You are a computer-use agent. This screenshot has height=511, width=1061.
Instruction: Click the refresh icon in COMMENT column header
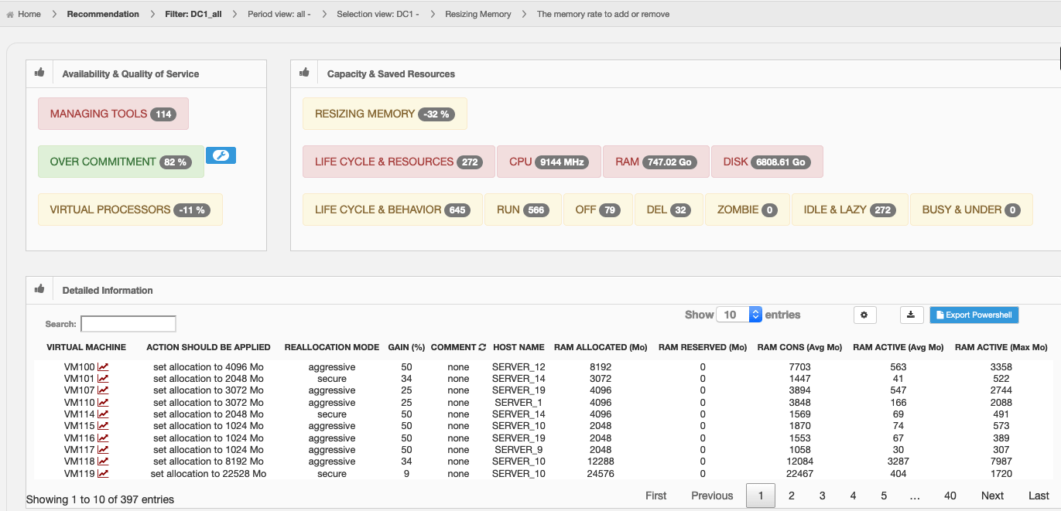[x=482, y=347]
